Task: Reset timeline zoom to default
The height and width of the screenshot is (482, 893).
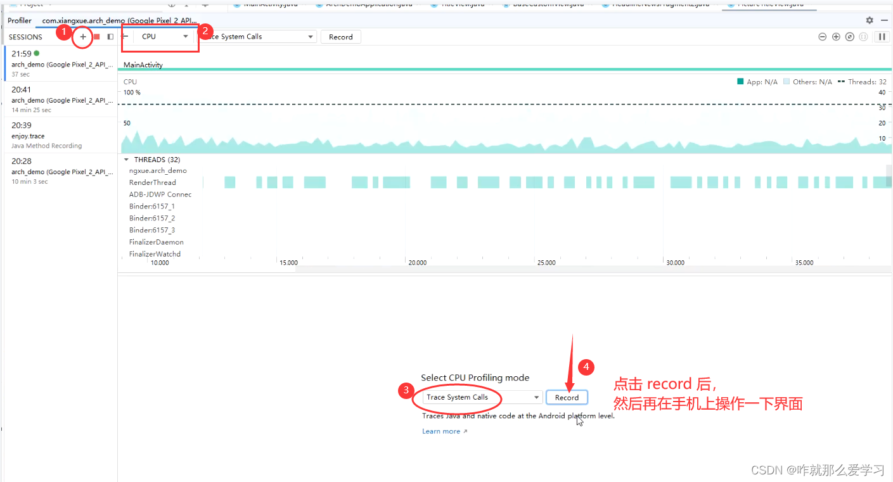Action: 850,37
